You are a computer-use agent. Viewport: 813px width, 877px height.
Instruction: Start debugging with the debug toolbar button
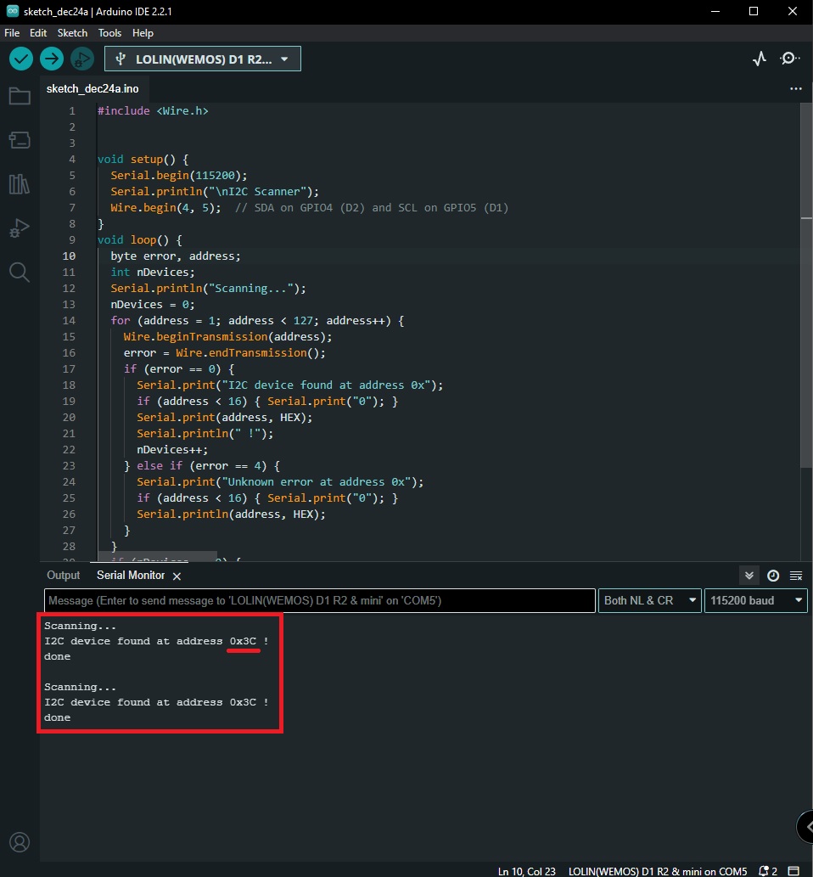coord(82,59)
